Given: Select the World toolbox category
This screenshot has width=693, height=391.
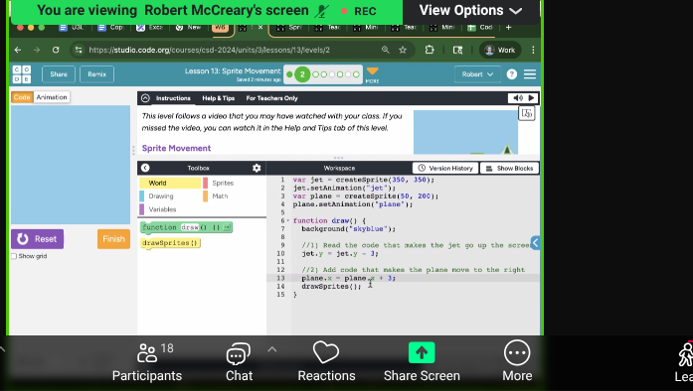Looking at the screenshot, I should coord(170,183).
